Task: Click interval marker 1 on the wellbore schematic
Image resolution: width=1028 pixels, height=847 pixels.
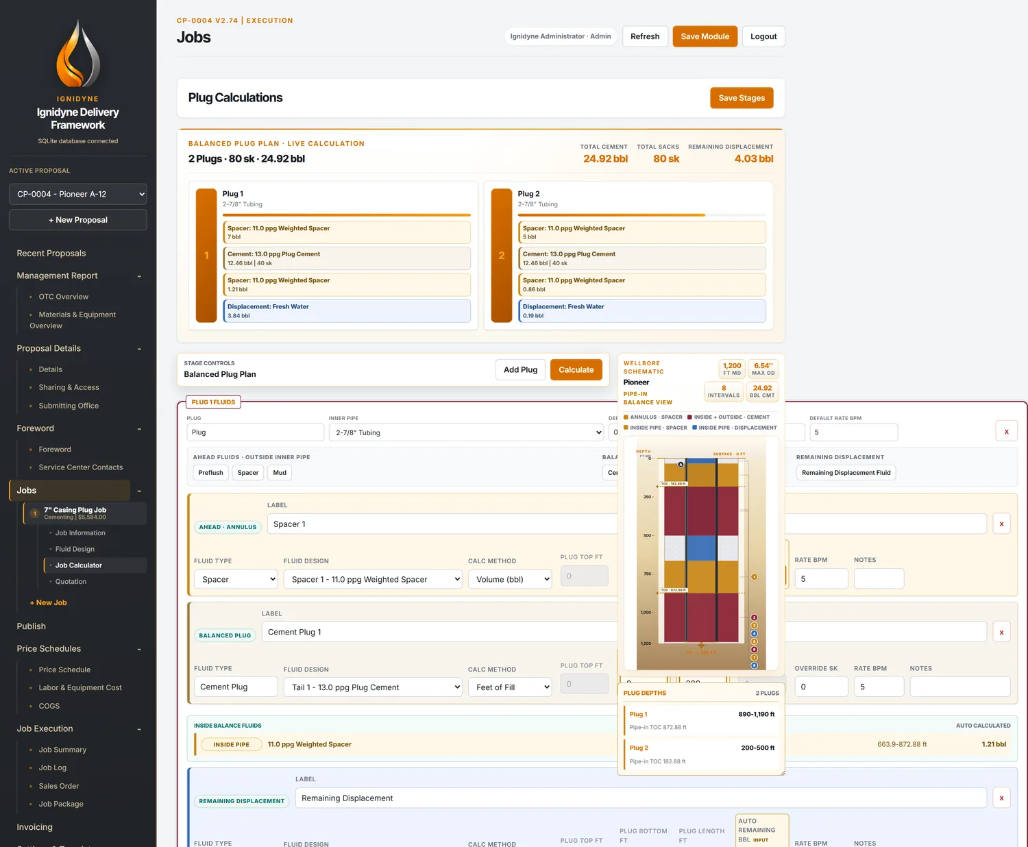Action: pyautogui.click(x=754, y=577)
